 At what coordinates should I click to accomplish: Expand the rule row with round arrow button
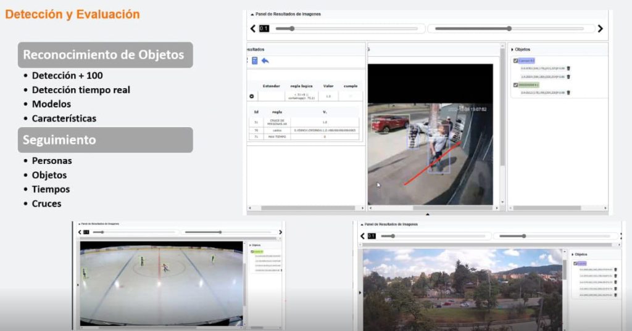pos(252,96)
